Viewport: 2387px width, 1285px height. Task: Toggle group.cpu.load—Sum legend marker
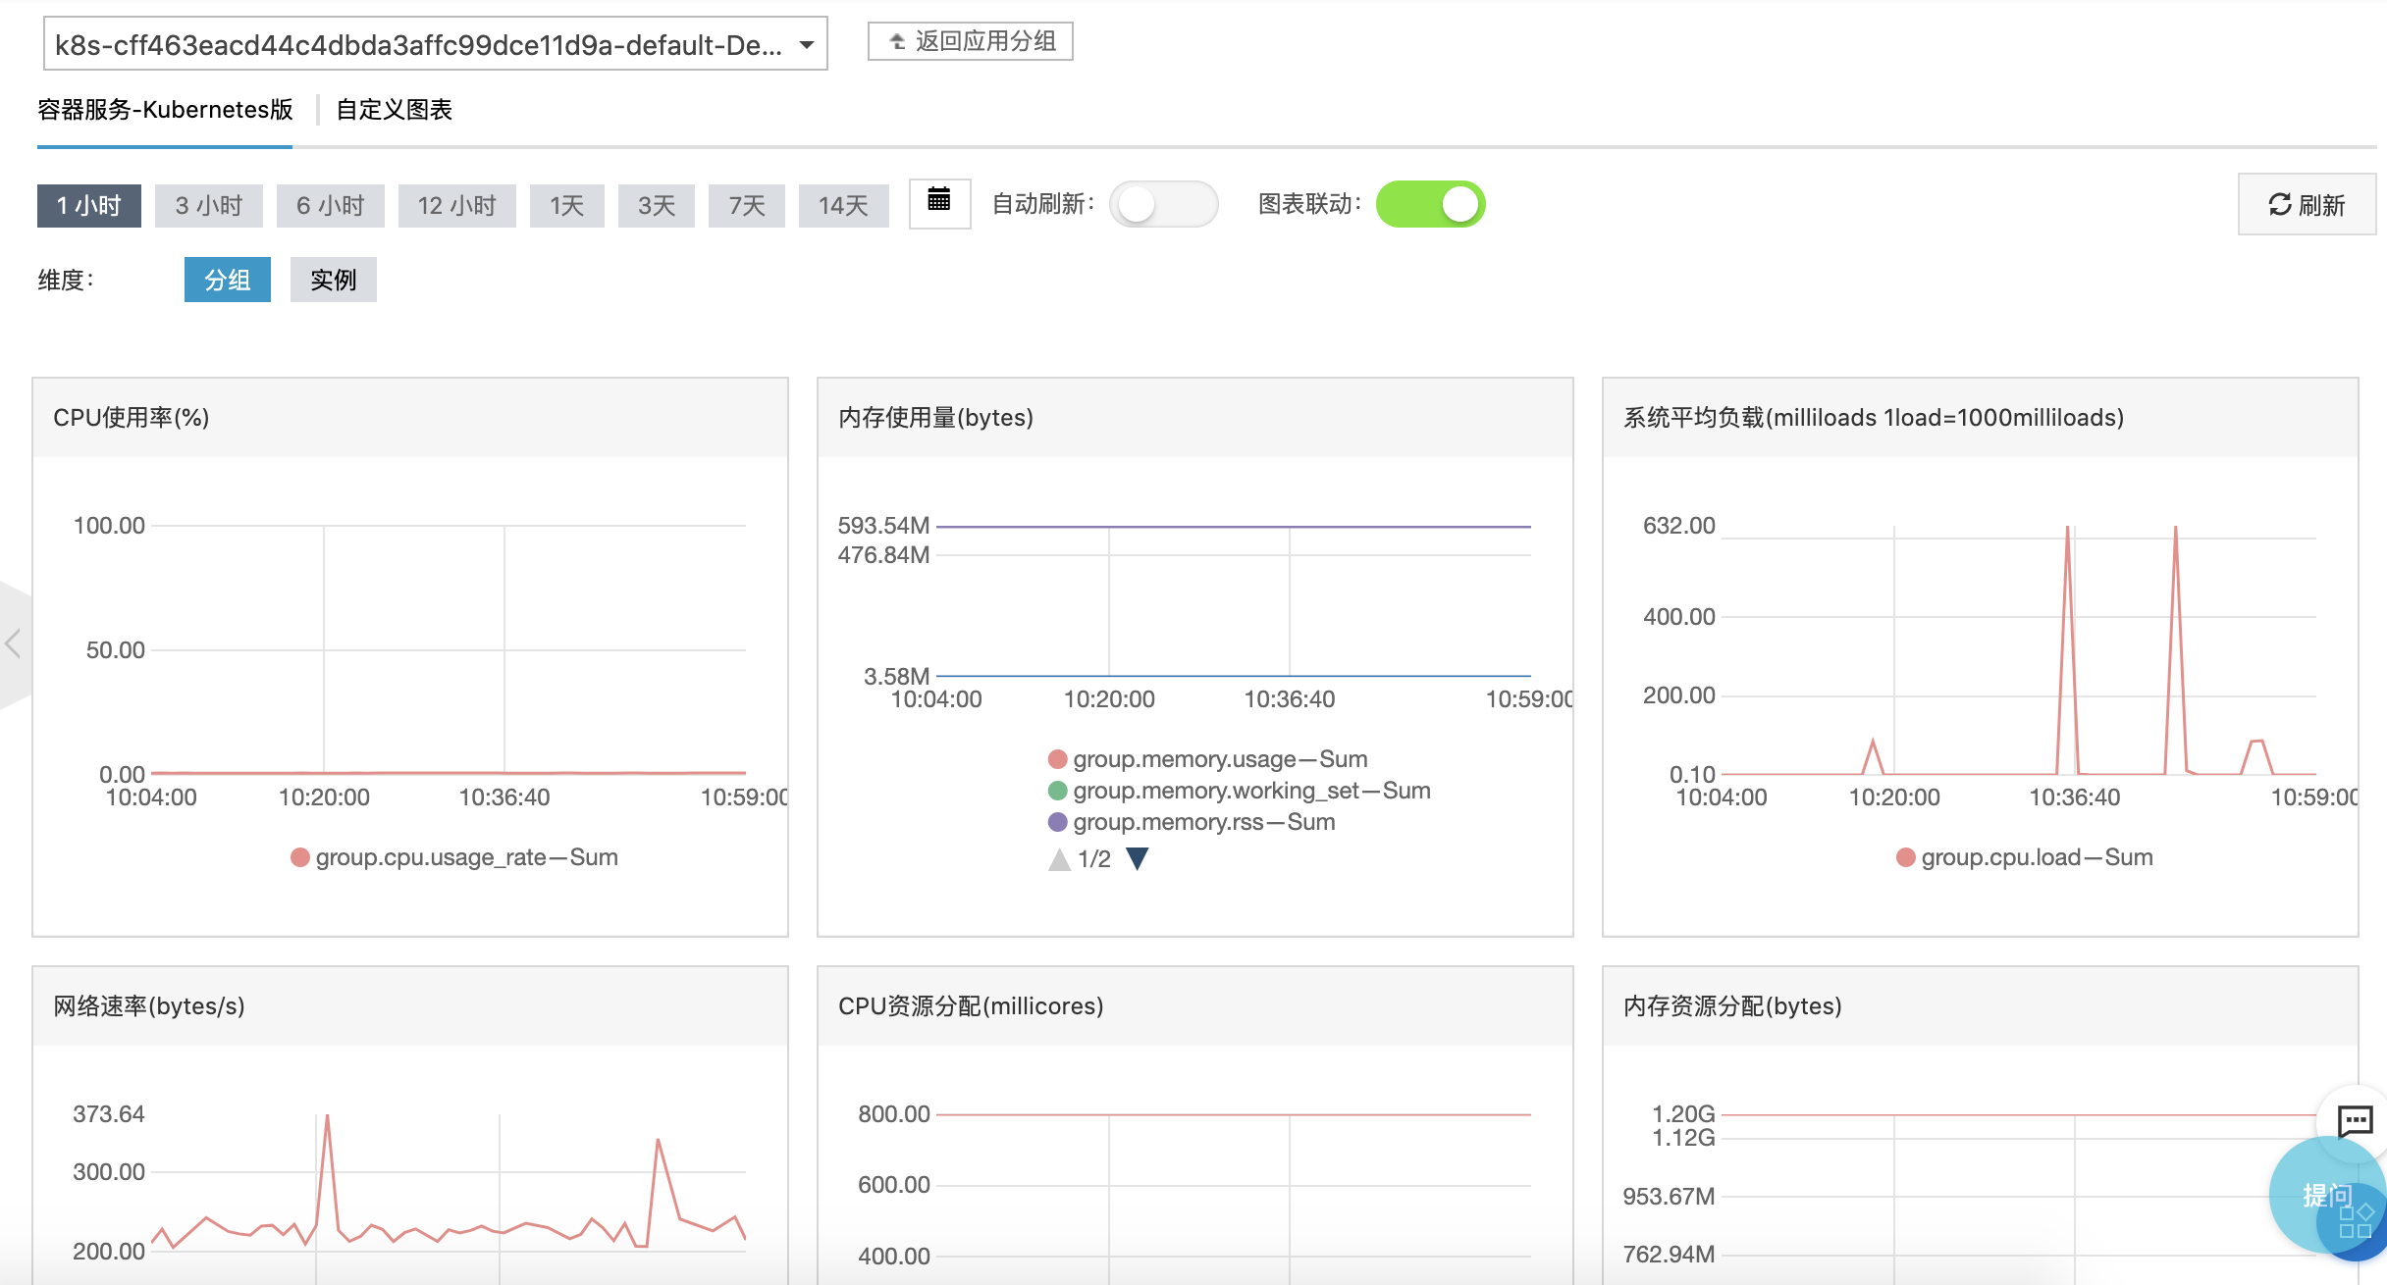1905,857
